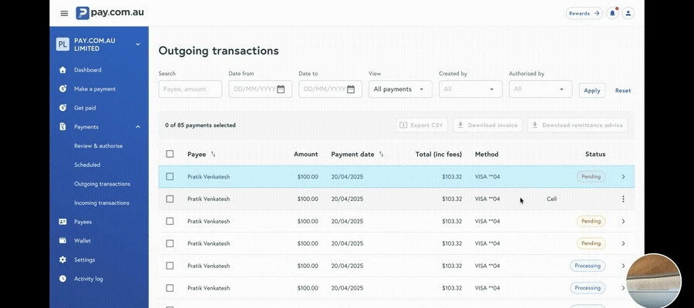
Task: Collapse the Payments submenu chevron
Action: pos(138,127)
